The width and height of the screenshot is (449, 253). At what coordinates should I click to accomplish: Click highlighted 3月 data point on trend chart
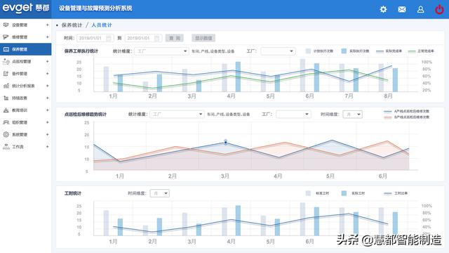point(226,142)
